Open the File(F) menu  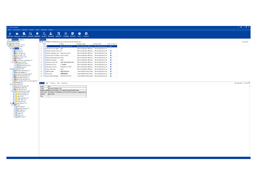click(x=9, y=30)
